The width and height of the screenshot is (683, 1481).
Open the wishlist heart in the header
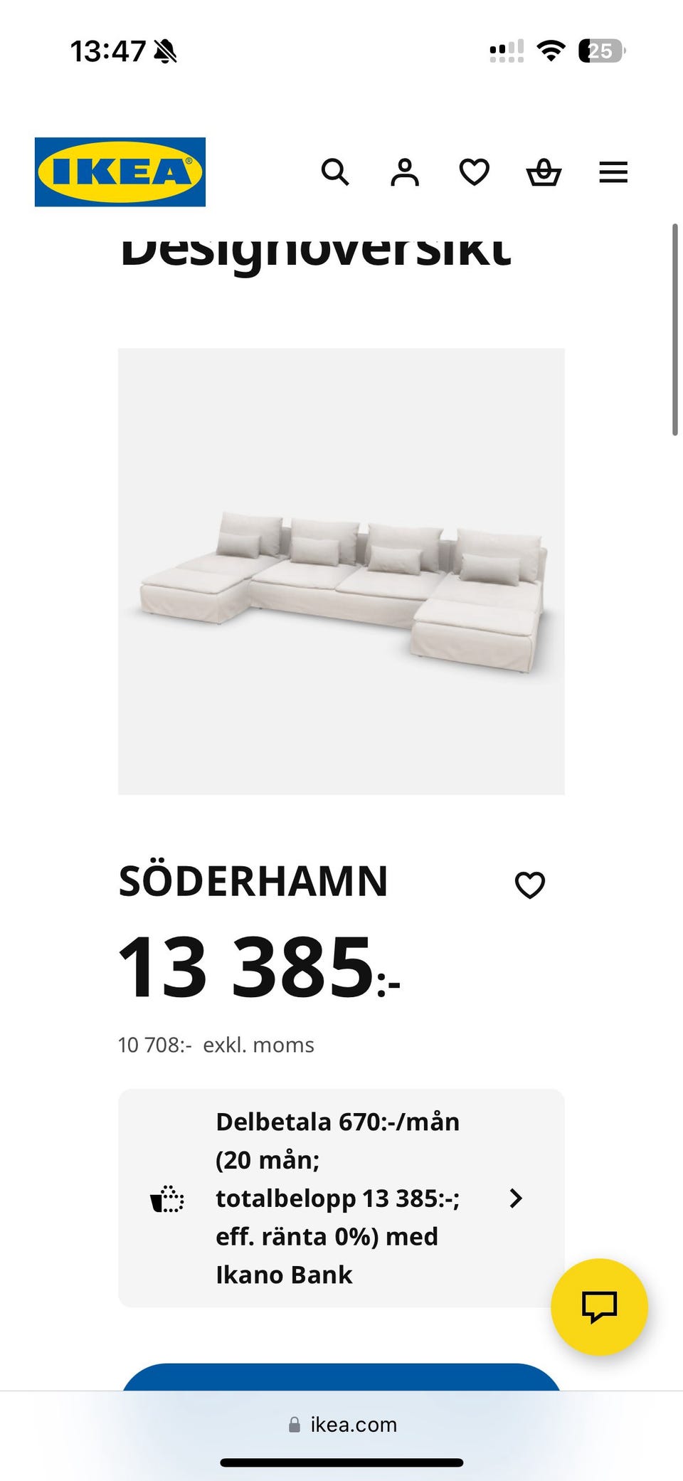[x=474, y=172]
